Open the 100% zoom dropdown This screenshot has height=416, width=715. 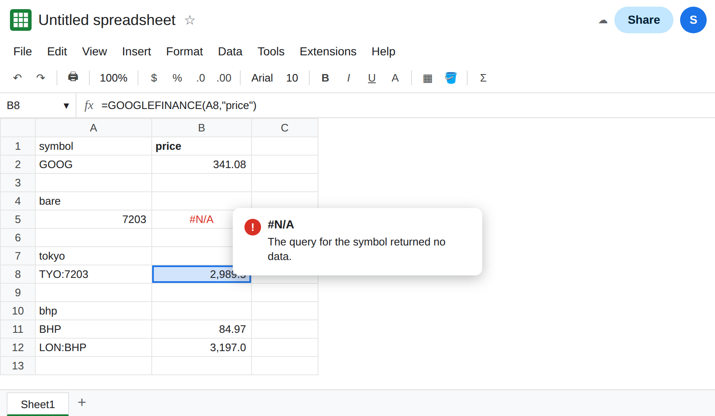coord(113,78)
